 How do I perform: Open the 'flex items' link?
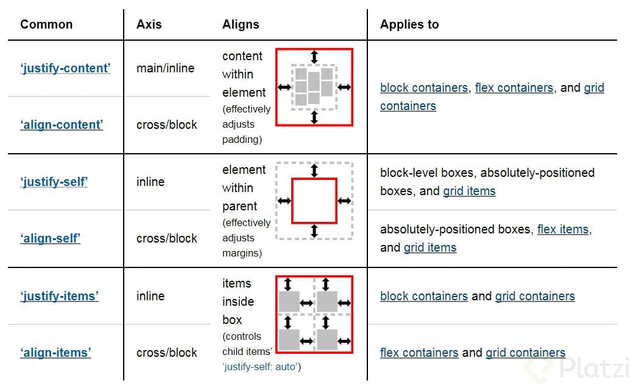562,229
